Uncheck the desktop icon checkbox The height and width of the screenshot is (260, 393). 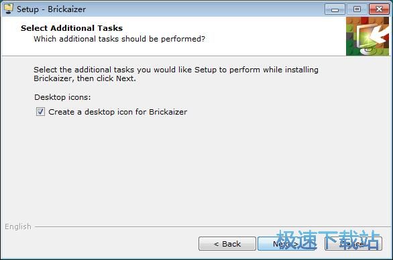coord(40,112)
